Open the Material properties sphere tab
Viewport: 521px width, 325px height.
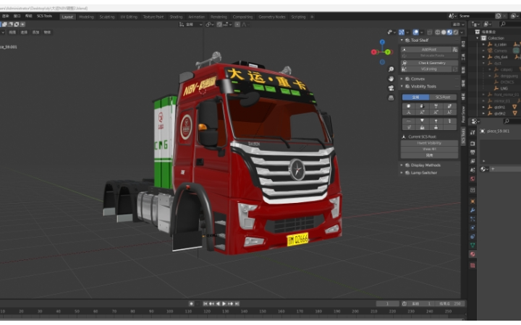click(473, 254)
